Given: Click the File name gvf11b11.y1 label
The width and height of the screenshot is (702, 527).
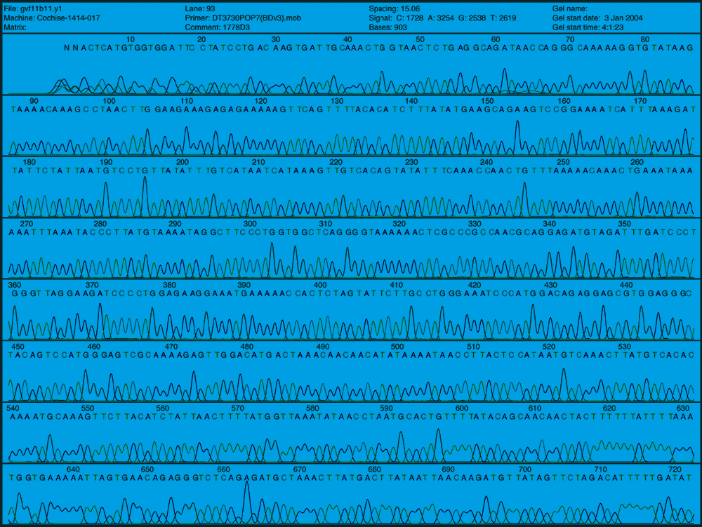Looking at the screenshot, I should click(34, 8).
